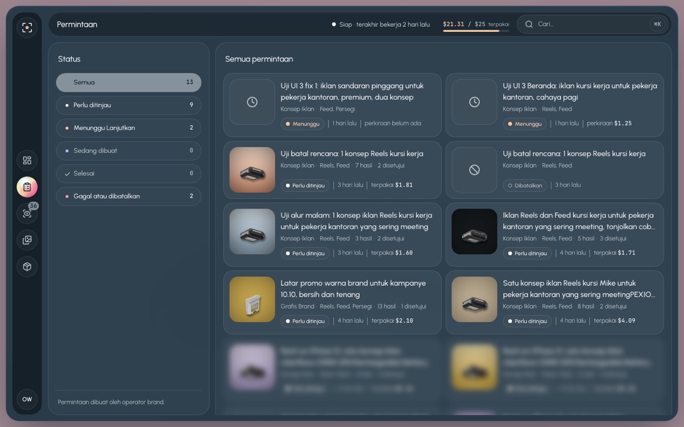Click clock placeholder of Uji UI 3 fix 1
Viewport: 684px width, 427px height.
pos(252,102)
